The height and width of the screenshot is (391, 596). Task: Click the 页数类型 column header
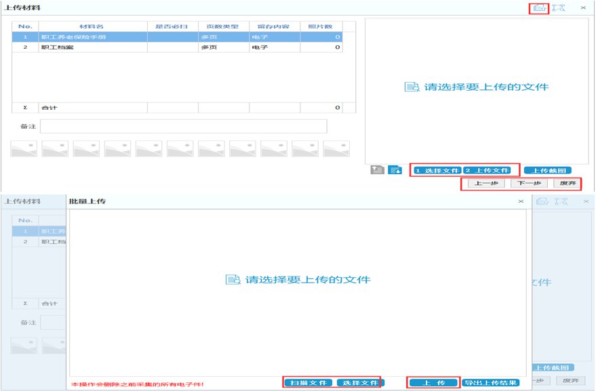pos(224,26)
